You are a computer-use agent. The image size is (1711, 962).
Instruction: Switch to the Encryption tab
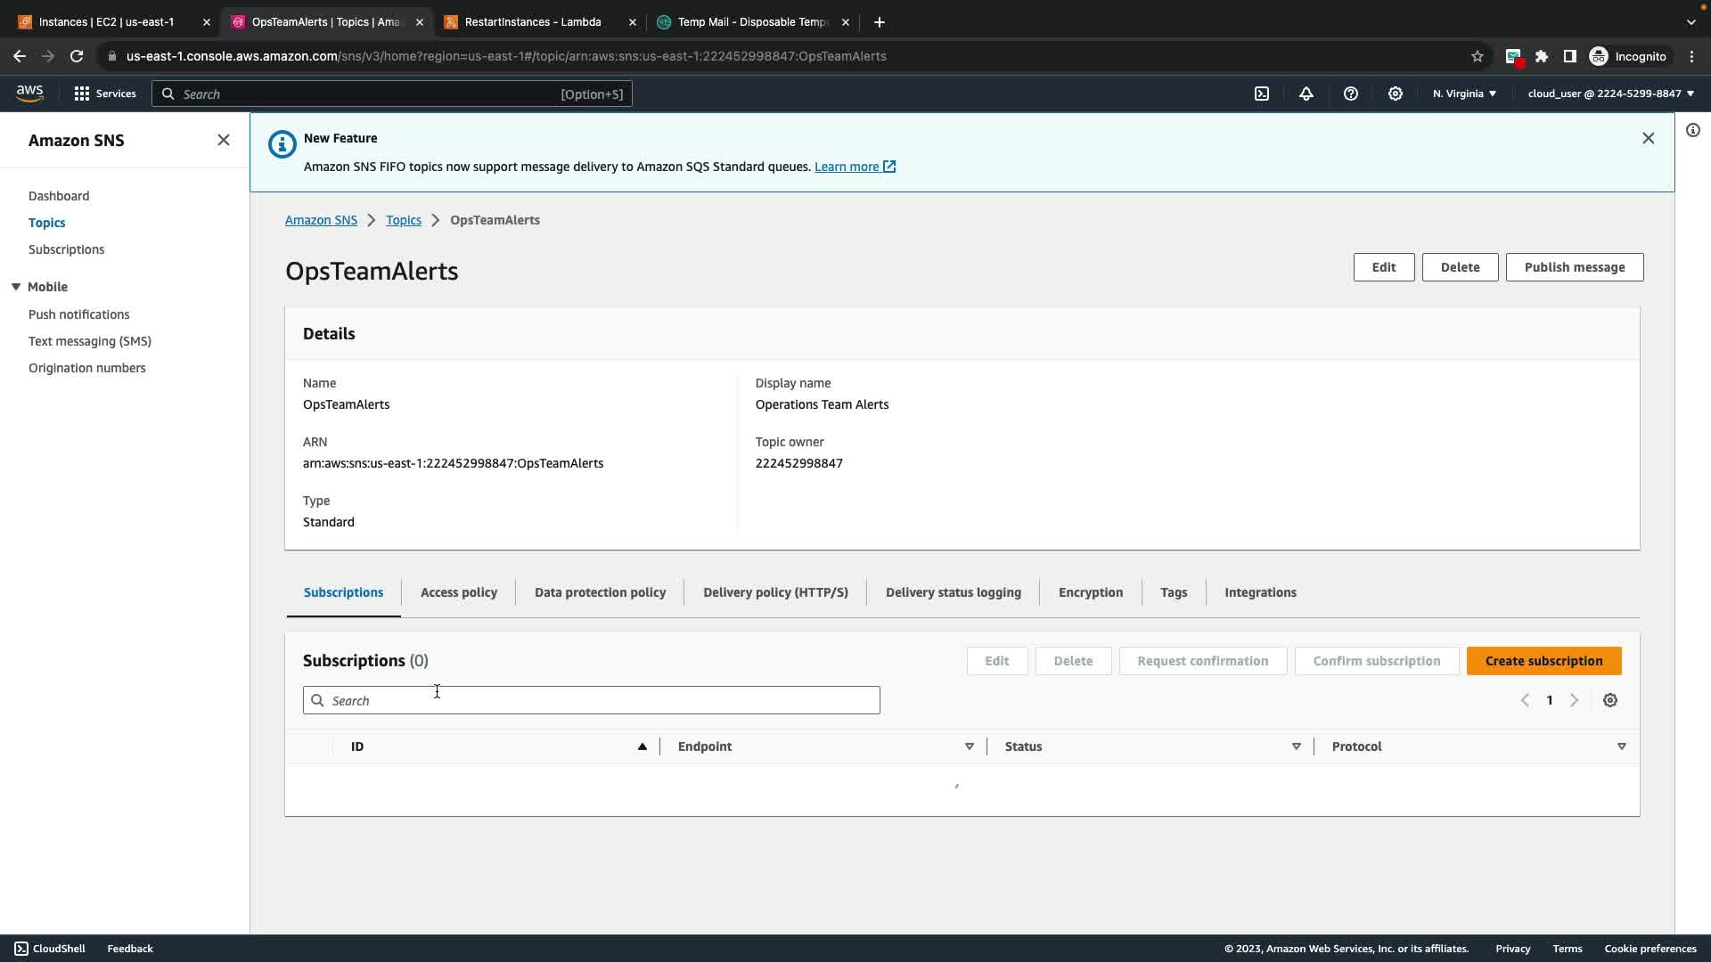pos(1090,592)
